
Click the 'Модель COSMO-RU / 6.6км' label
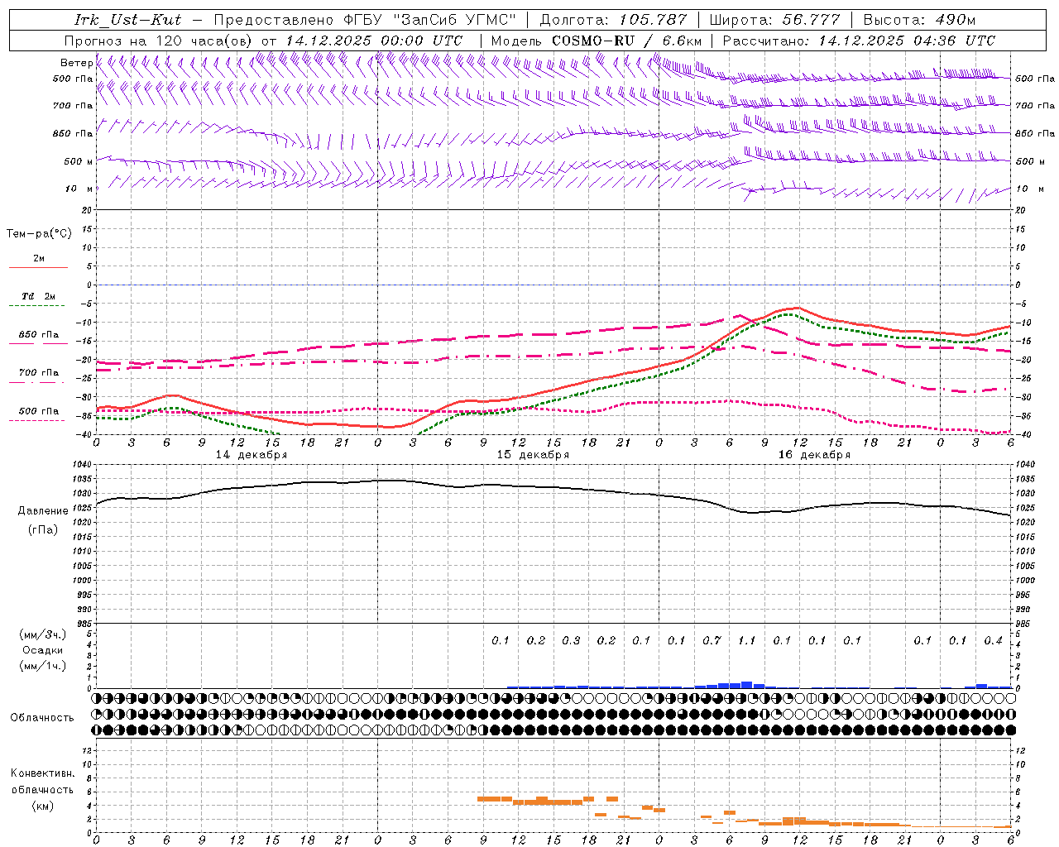tap(597, 41)
